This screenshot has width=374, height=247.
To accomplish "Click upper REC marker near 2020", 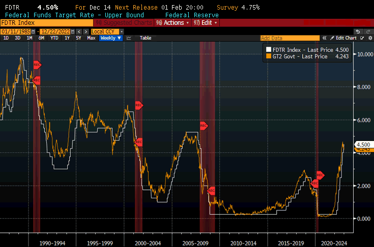I will [321, 175].
